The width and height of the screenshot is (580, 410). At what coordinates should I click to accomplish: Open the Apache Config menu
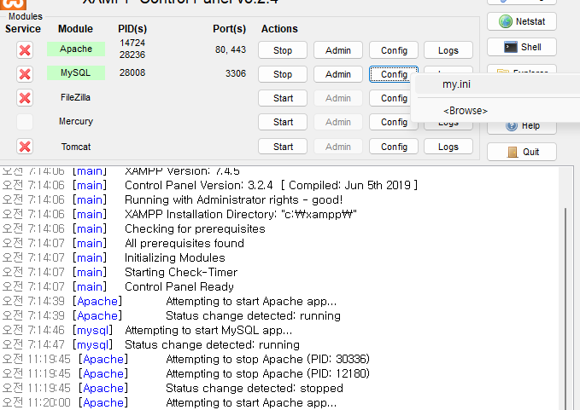pos(394,50)
